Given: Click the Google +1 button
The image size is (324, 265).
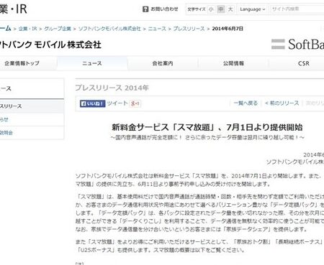Looking at the screenshot, I should pos(135,103).
